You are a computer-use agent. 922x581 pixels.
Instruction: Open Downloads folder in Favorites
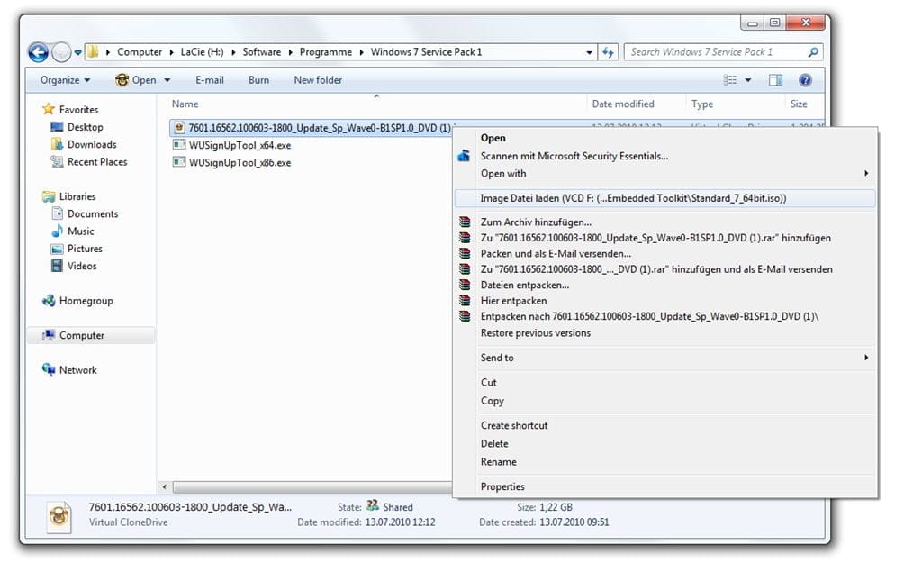coord(92,144)
